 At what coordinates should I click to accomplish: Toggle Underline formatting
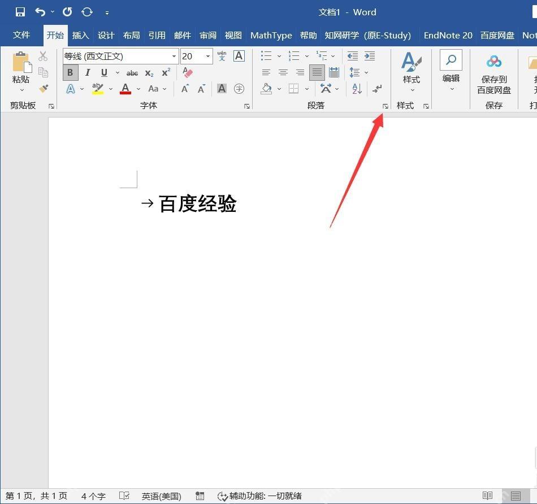click(x=104, y=72)
